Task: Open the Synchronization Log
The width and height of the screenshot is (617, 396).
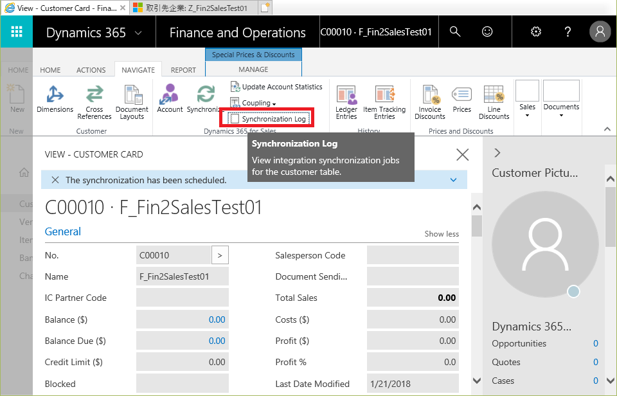Action: [269, 118]
